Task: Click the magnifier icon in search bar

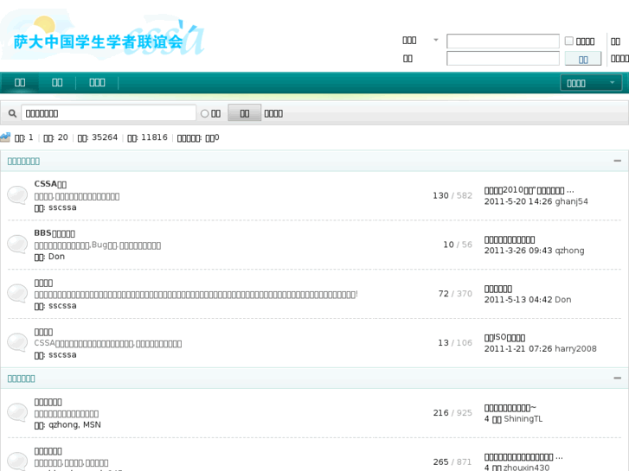Action: [x=12, y=113]
